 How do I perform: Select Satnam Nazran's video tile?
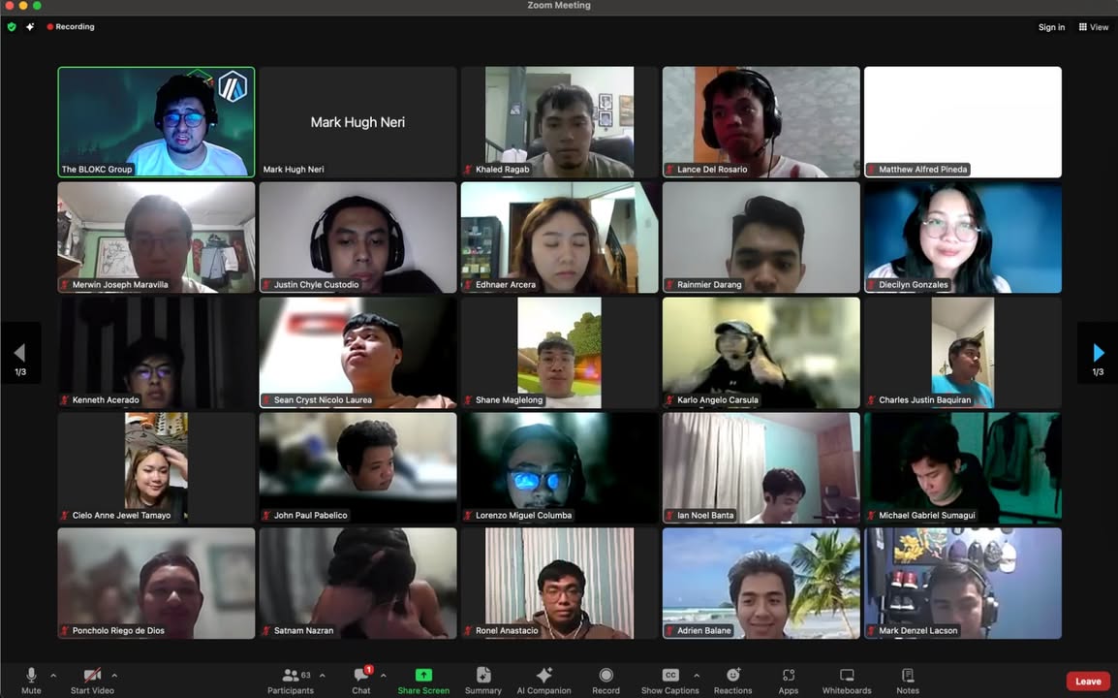[x=357, y=583]
